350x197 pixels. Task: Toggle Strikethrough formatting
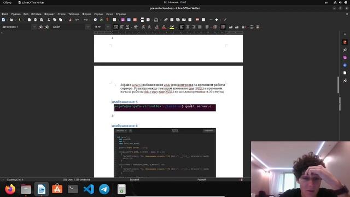pyautogui.click(x=136, y=27)
